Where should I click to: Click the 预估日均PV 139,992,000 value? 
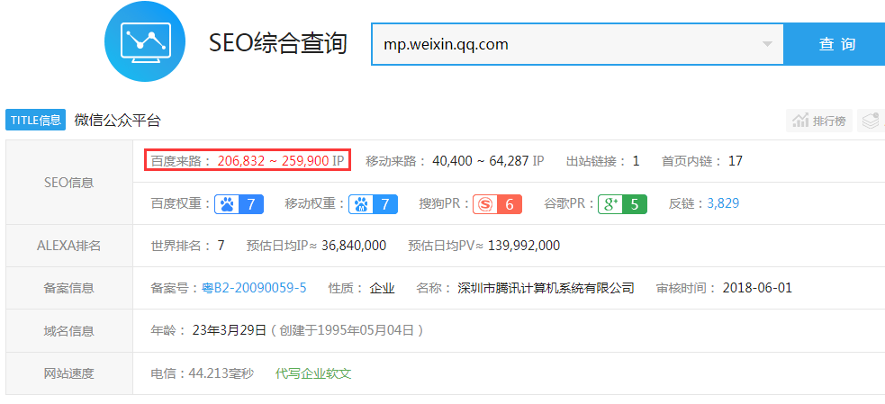pyautogui.click(x=524, y=246)
